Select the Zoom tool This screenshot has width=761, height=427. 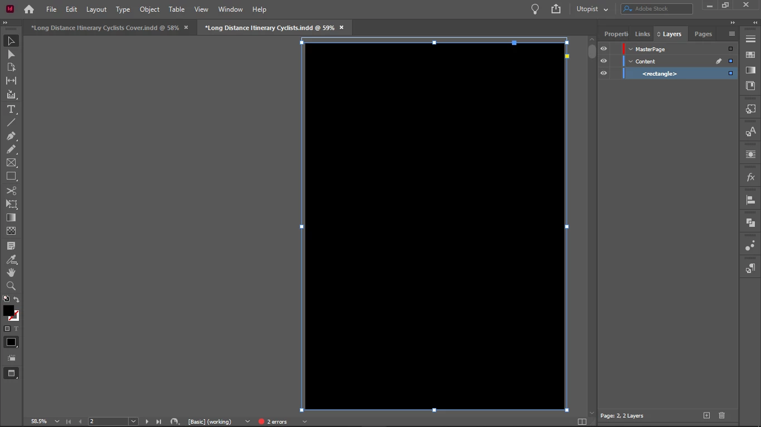tap(11, 286)
